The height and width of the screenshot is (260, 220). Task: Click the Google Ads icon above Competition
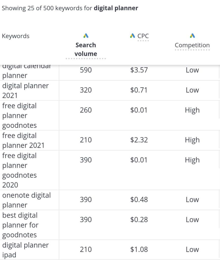point(192,36)
